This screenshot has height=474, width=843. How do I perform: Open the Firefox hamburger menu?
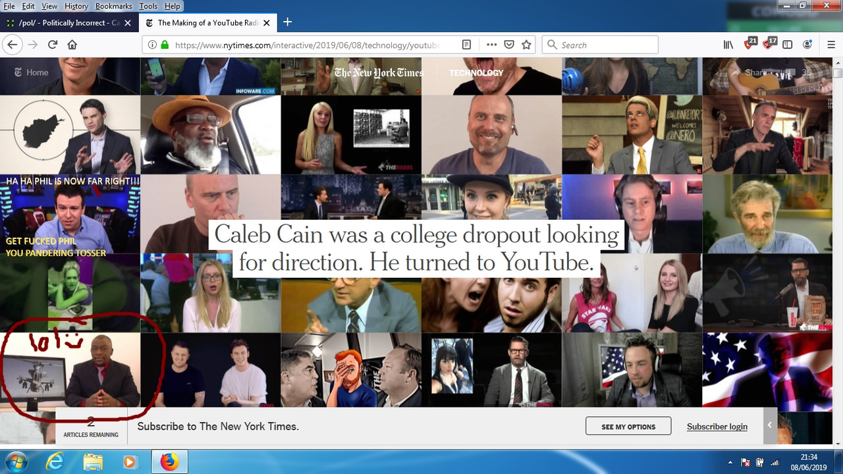tap(831, 45)
